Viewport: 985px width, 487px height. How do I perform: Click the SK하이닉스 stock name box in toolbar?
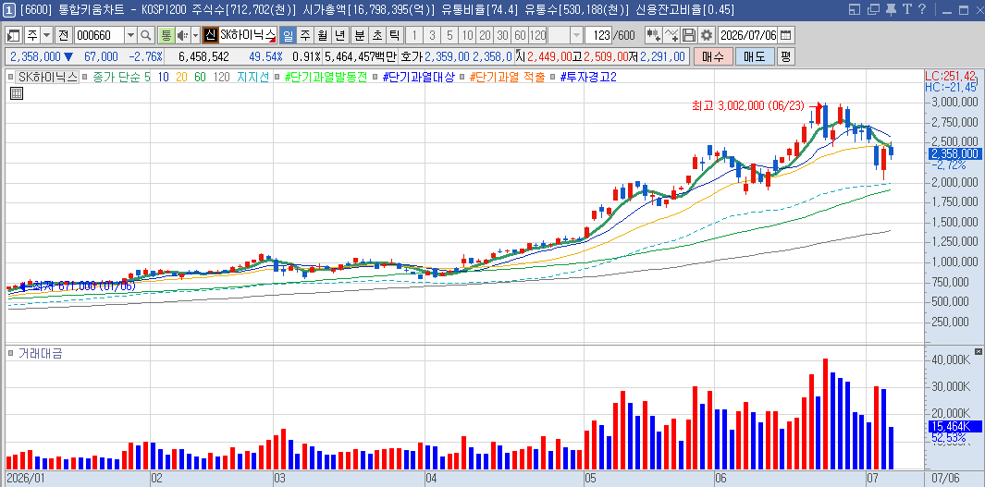point(248,35)
